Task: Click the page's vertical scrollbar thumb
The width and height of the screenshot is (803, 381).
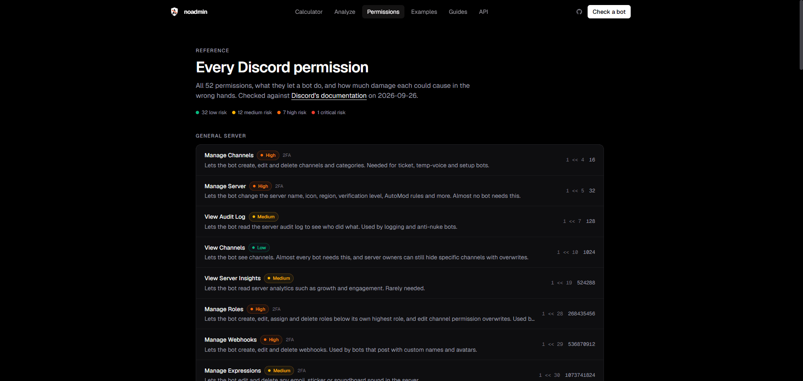Action: tap(801, 35)
